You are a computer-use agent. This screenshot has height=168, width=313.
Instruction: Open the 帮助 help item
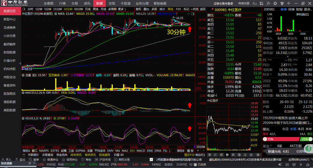[x=86, y=160]
